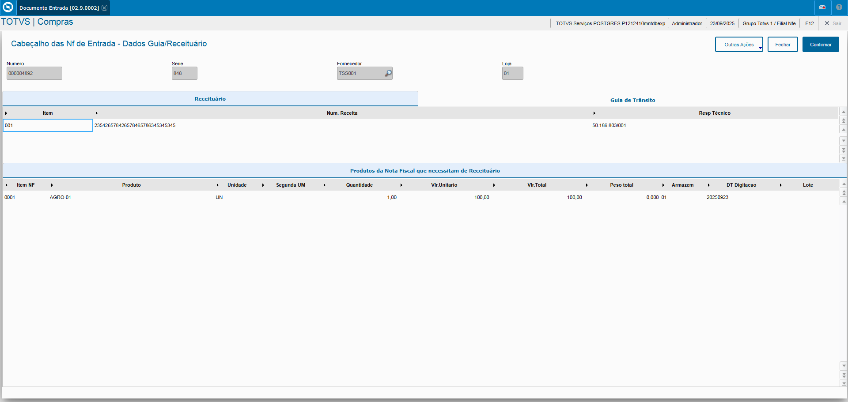Screen dimensions: 848x402
Task: Click Resp Técnico value 50.186.803/001
Action: tap(611, 125)
